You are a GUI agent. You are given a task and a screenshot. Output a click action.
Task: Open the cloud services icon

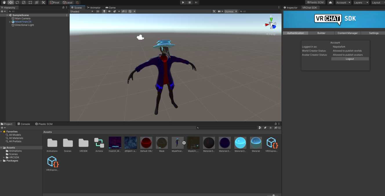pos(330,2)
